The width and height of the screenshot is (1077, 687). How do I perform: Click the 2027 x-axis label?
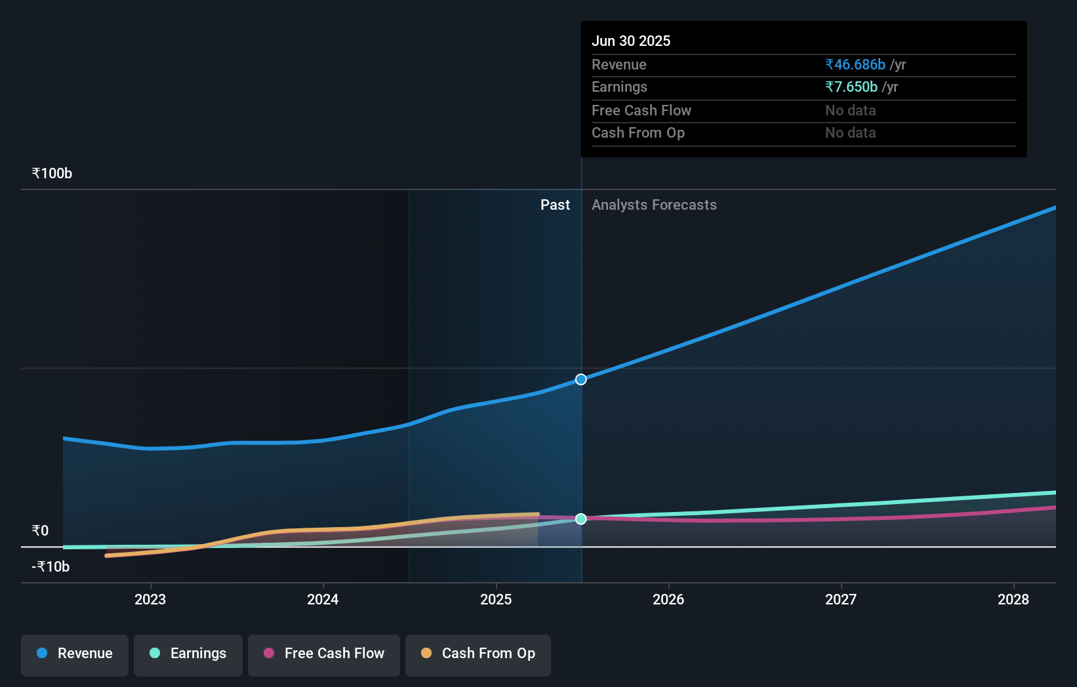tap(841, 599)
